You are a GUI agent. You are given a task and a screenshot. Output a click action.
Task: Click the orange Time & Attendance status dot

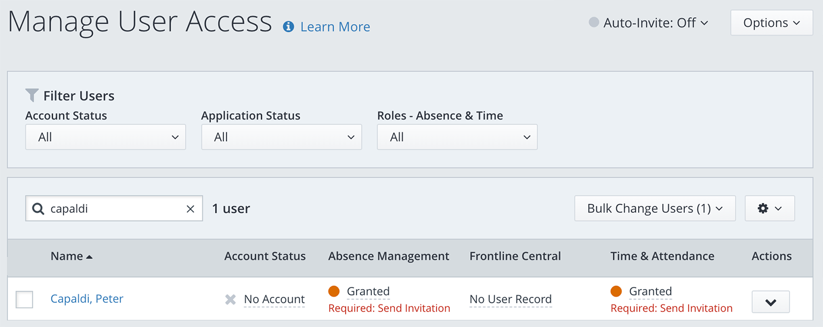tap(616, 291)
